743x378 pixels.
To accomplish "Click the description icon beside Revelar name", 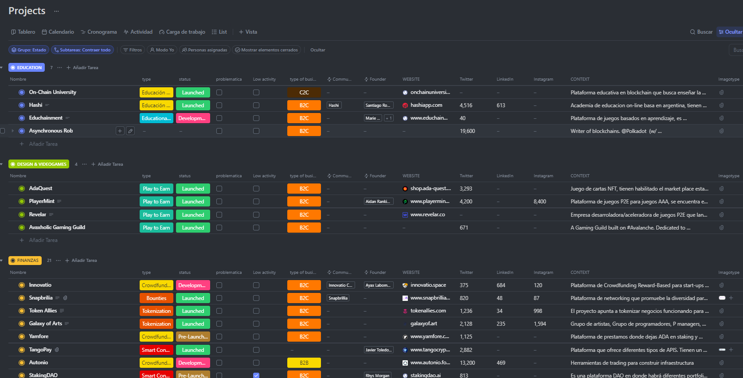I will [51, 214].
